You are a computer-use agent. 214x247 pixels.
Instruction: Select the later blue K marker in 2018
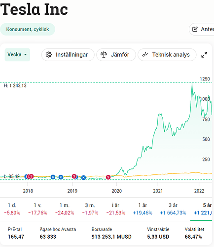(x=61, y=177)
